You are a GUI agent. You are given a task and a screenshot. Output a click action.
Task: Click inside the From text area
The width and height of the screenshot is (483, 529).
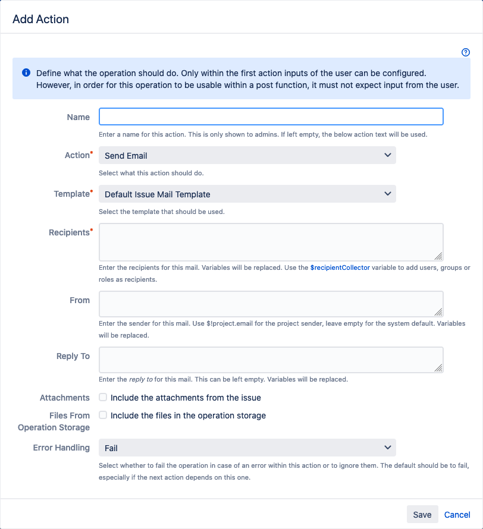pyautogui.click(x=271, y=304)
